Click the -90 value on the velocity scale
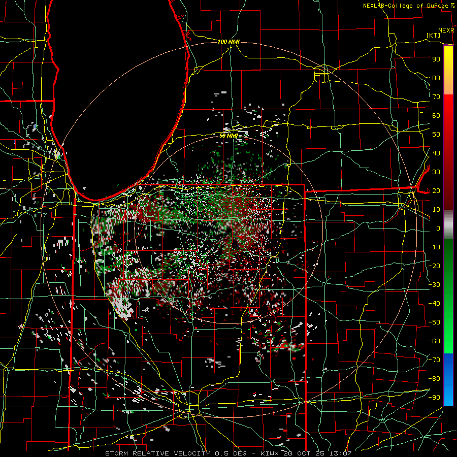 tap(434, 398)
